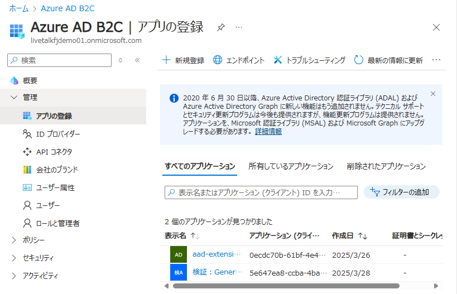Screen dimensions: 457x294
Task: Click the API コネクタ arrows icon
Action: 27,152
